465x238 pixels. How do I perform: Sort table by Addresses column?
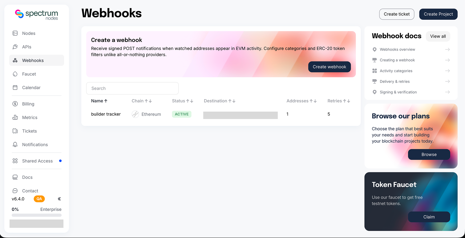[x=301, y=101]
